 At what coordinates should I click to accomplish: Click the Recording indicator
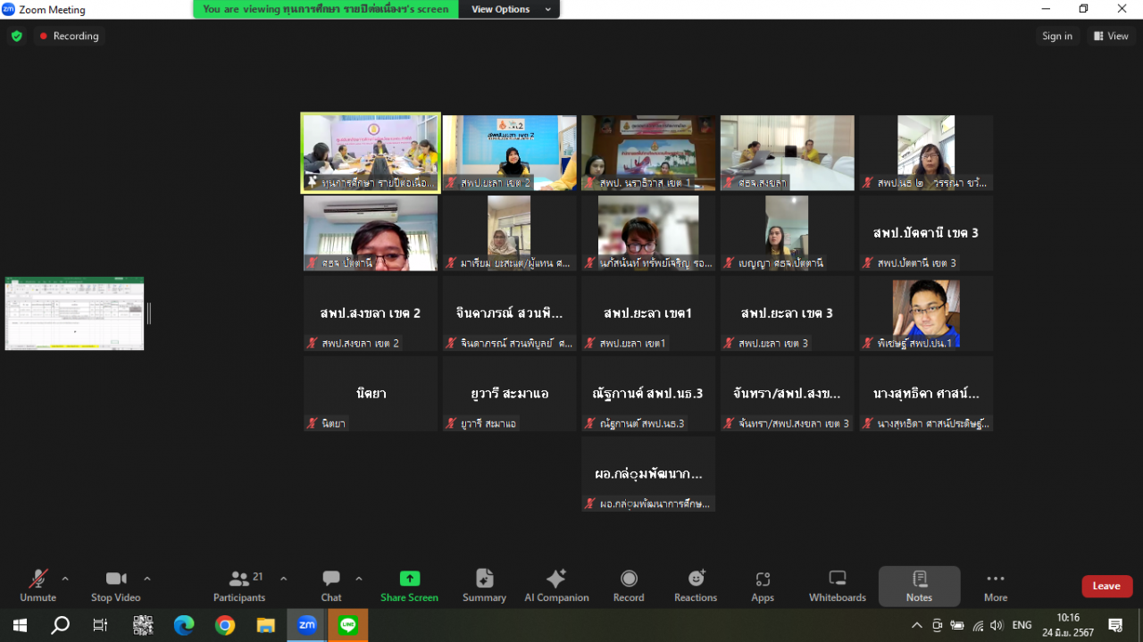(x=69, y=36)
